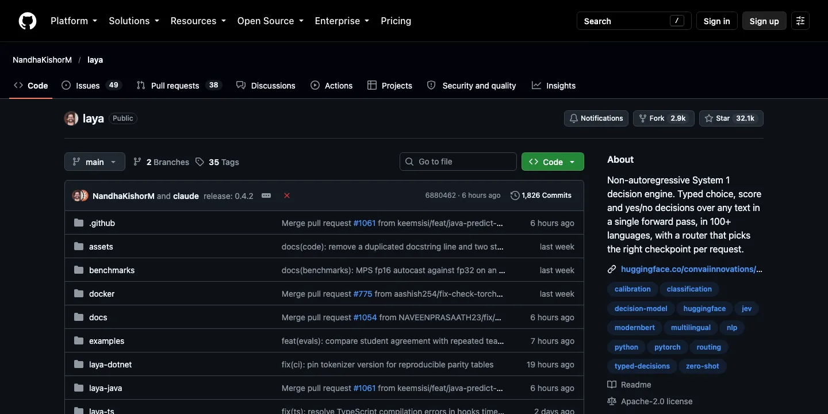The width and height of the screenshot is (828, 414).
Task: Click the Notifications button
Action: coord(596,118)
